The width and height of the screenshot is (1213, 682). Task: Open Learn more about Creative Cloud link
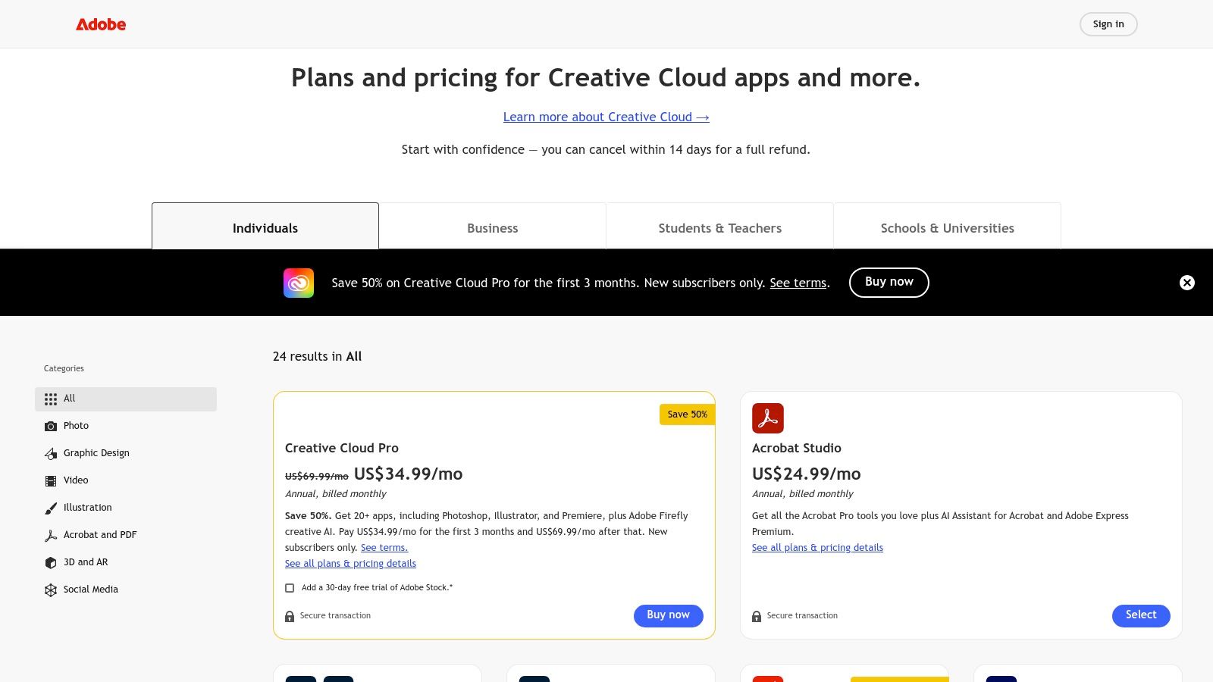tap(606, 117)
